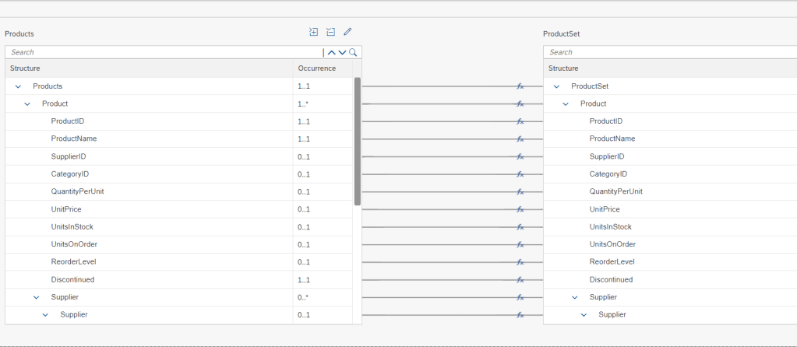Viewport: 797px width, 347px height.
Task: Collapse the Product node in source tree
Action: pos(27,103)
